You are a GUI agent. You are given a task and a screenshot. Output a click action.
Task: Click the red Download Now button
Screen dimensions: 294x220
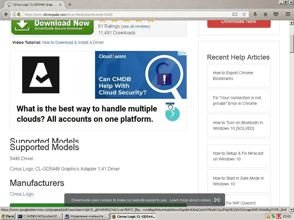tap(239, 24)
